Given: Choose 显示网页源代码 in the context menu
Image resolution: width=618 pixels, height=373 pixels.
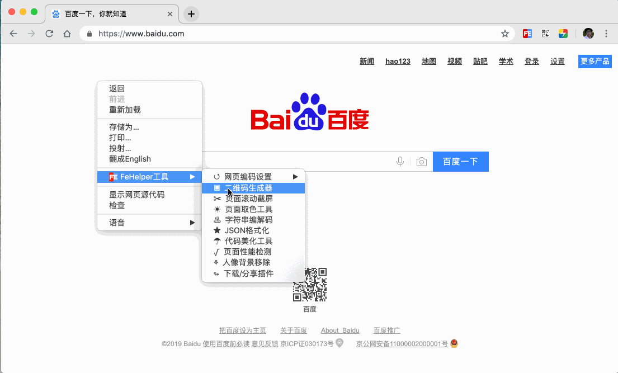Looking at the screenshot, I should [149, 195].
